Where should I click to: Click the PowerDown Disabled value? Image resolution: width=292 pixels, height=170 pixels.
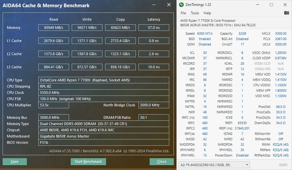tap(242, 155)
